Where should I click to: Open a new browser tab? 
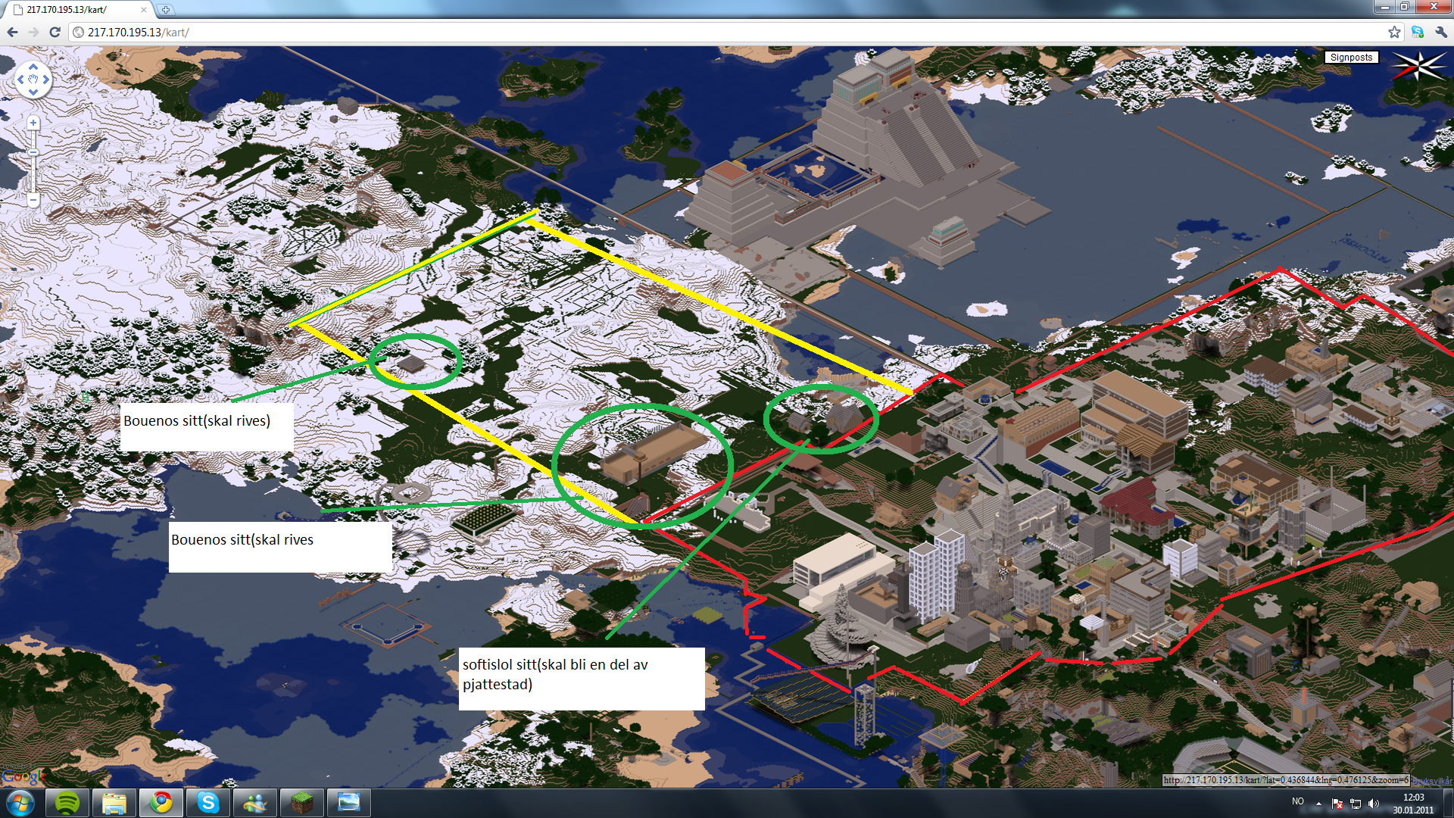click(166, 10)
